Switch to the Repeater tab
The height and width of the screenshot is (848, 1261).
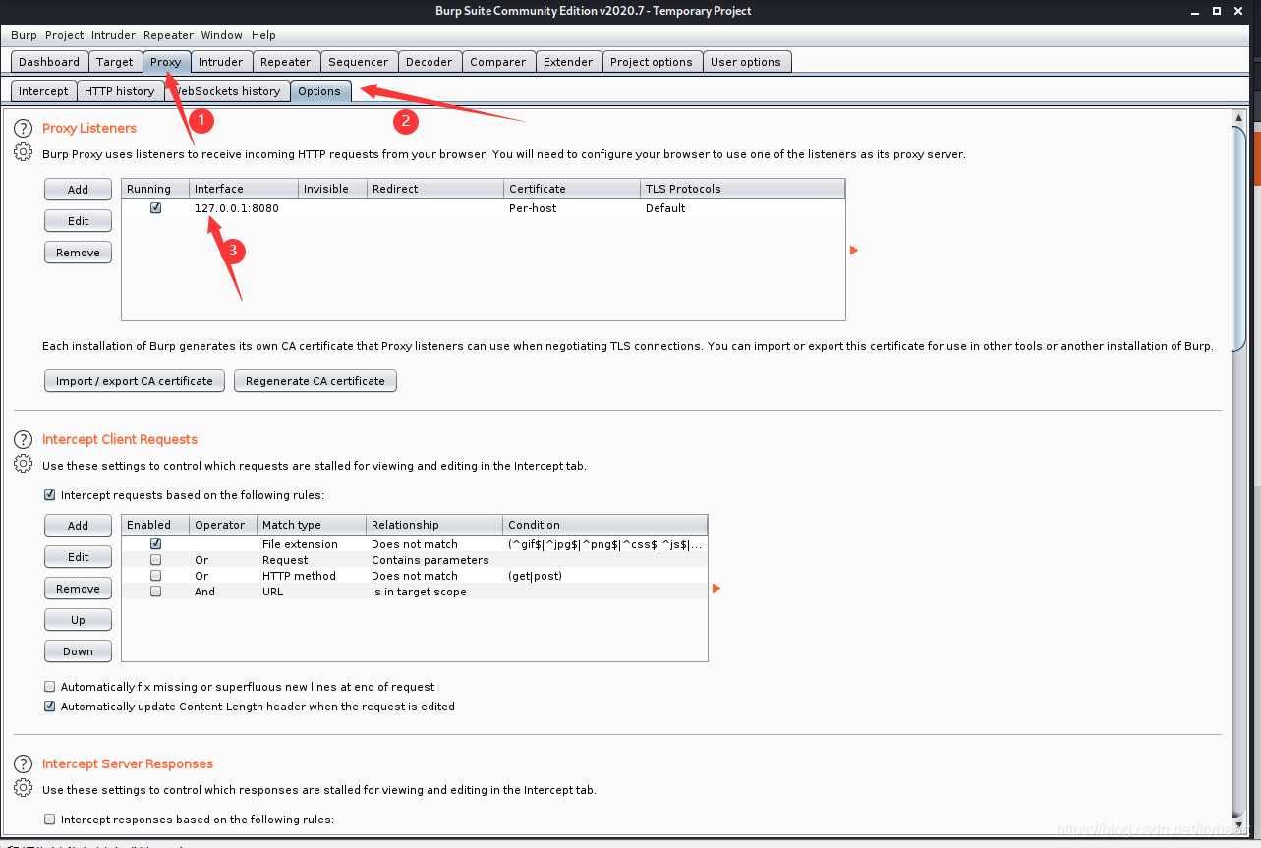[286, 62]
